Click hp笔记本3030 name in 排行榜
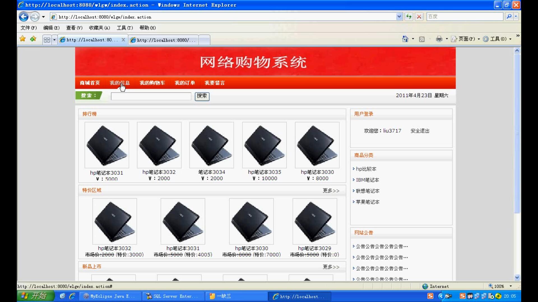This screenshot has width=538, height=302. tap(317, 172)
